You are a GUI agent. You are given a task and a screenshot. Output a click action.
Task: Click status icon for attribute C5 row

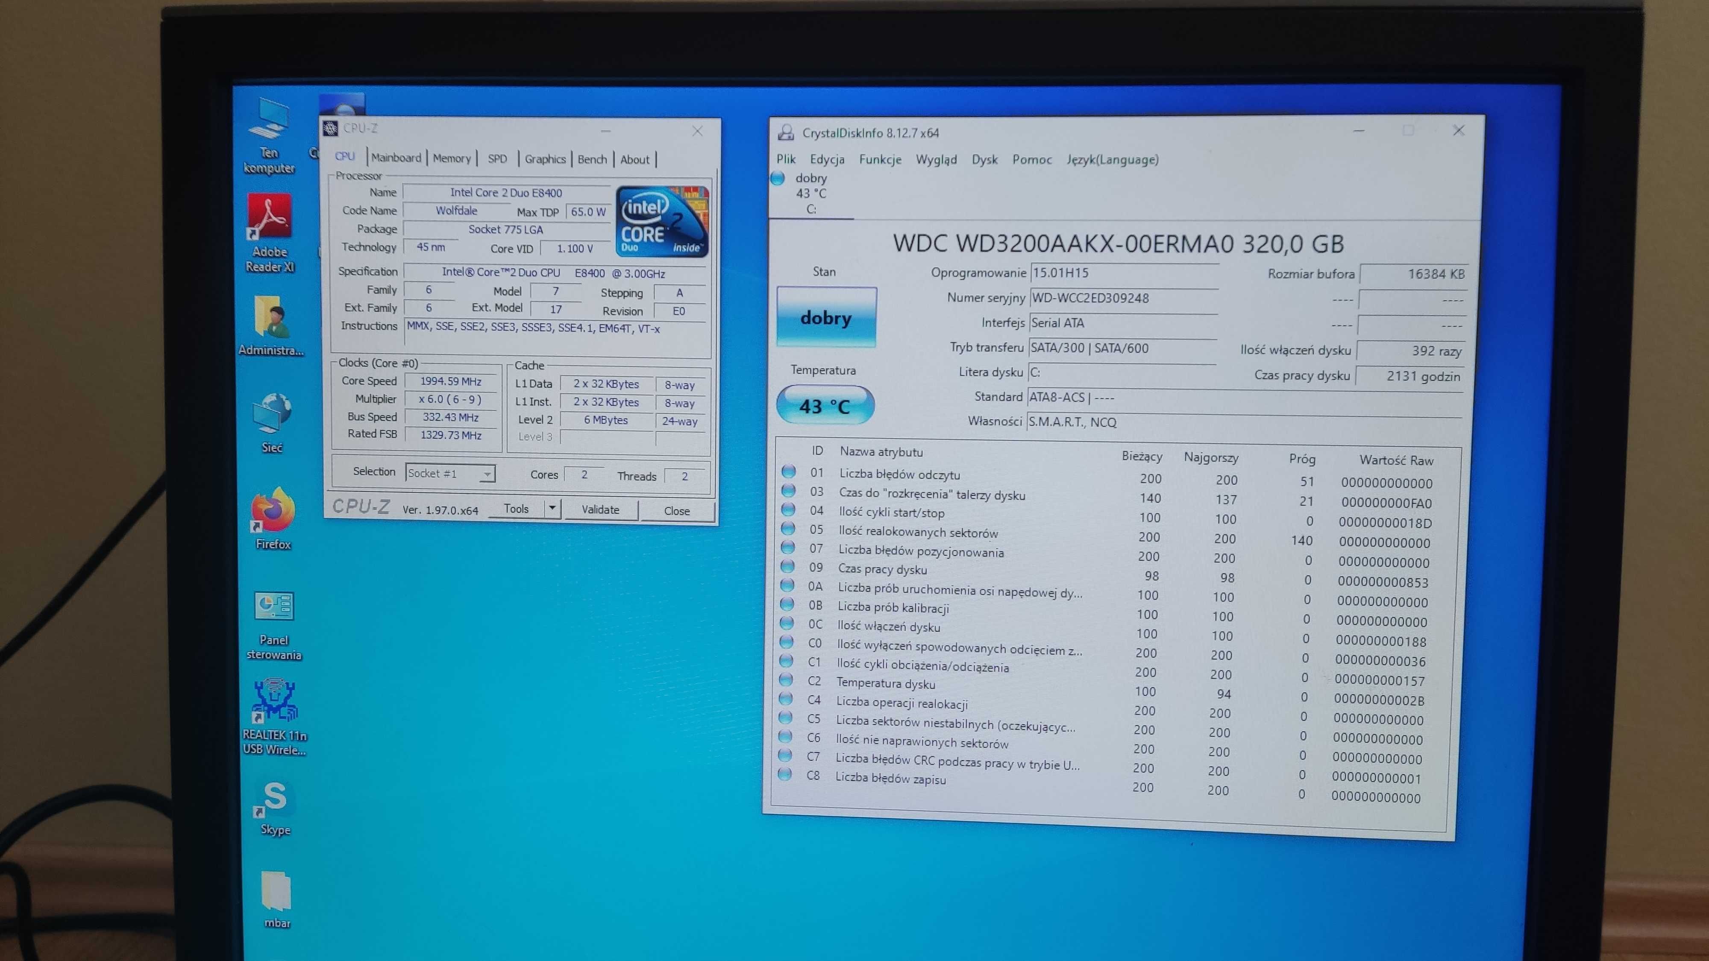click(785, 717)
